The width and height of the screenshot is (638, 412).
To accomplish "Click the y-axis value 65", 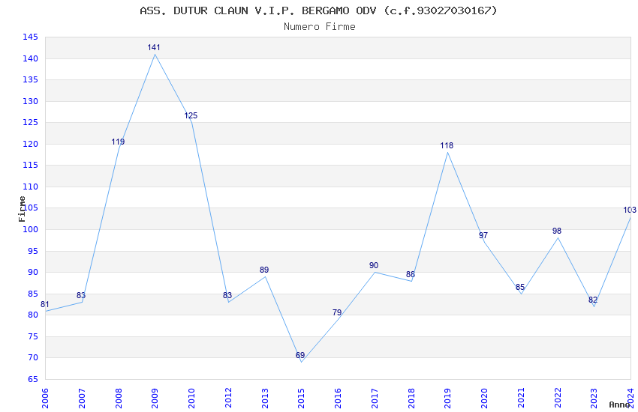I will [x=33, y=380].
